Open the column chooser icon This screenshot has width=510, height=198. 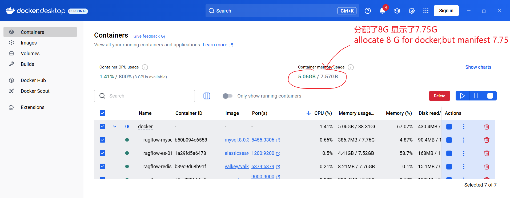pos(207,96)
